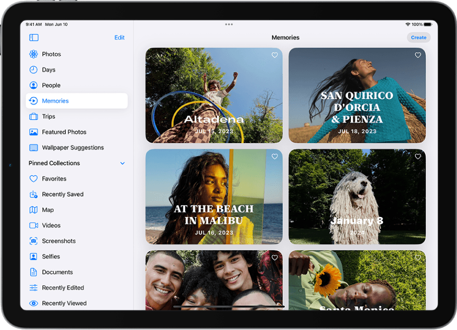The image size is (457, 330).
Task: Play the Altadena memory
Action: [x=214, y=95]
